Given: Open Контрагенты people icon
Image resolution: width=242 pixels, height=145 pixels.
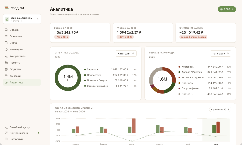Looking at the screenshot, I should point(6,56).
